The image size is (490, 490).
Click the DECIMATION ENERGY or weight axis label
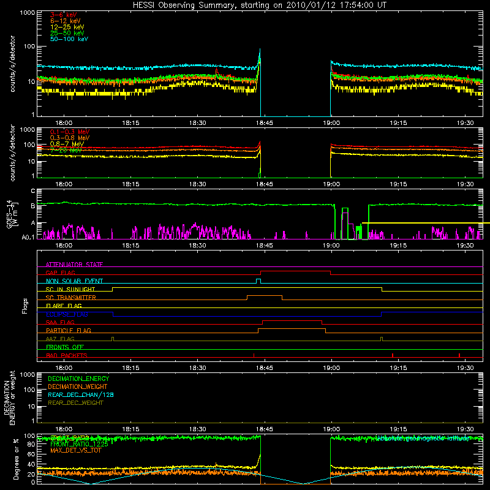click(x=9, y=398)
